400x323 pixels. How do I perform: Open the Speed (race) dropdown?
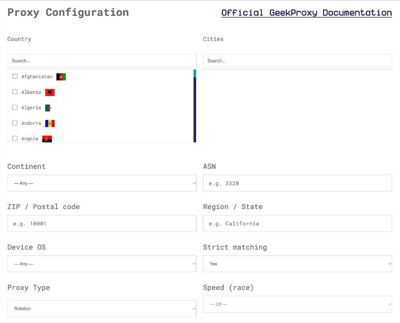297,304
